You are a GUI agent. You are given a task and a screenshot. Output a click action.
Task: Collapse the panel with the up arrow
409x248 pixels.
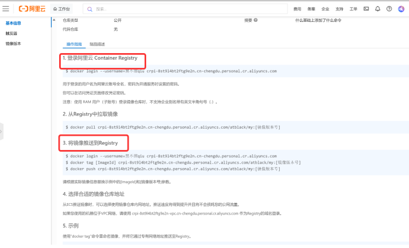pos(54,20)
